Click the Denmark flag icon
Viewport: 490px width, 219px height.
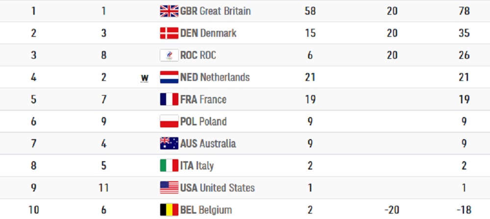pyautogui.click(x=169, y=33)
